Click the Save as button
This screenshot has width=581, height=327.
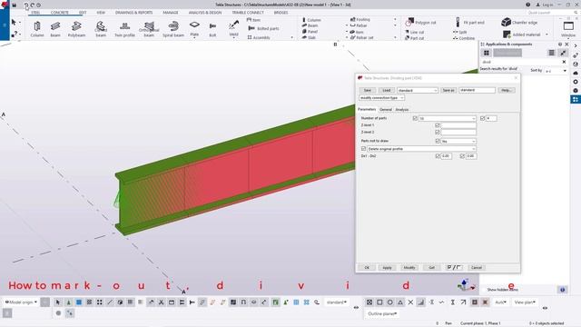pos(448,91)
